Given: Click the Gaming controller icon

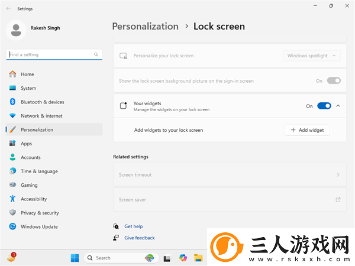Looking at the screenshot, I should [12, 185].
